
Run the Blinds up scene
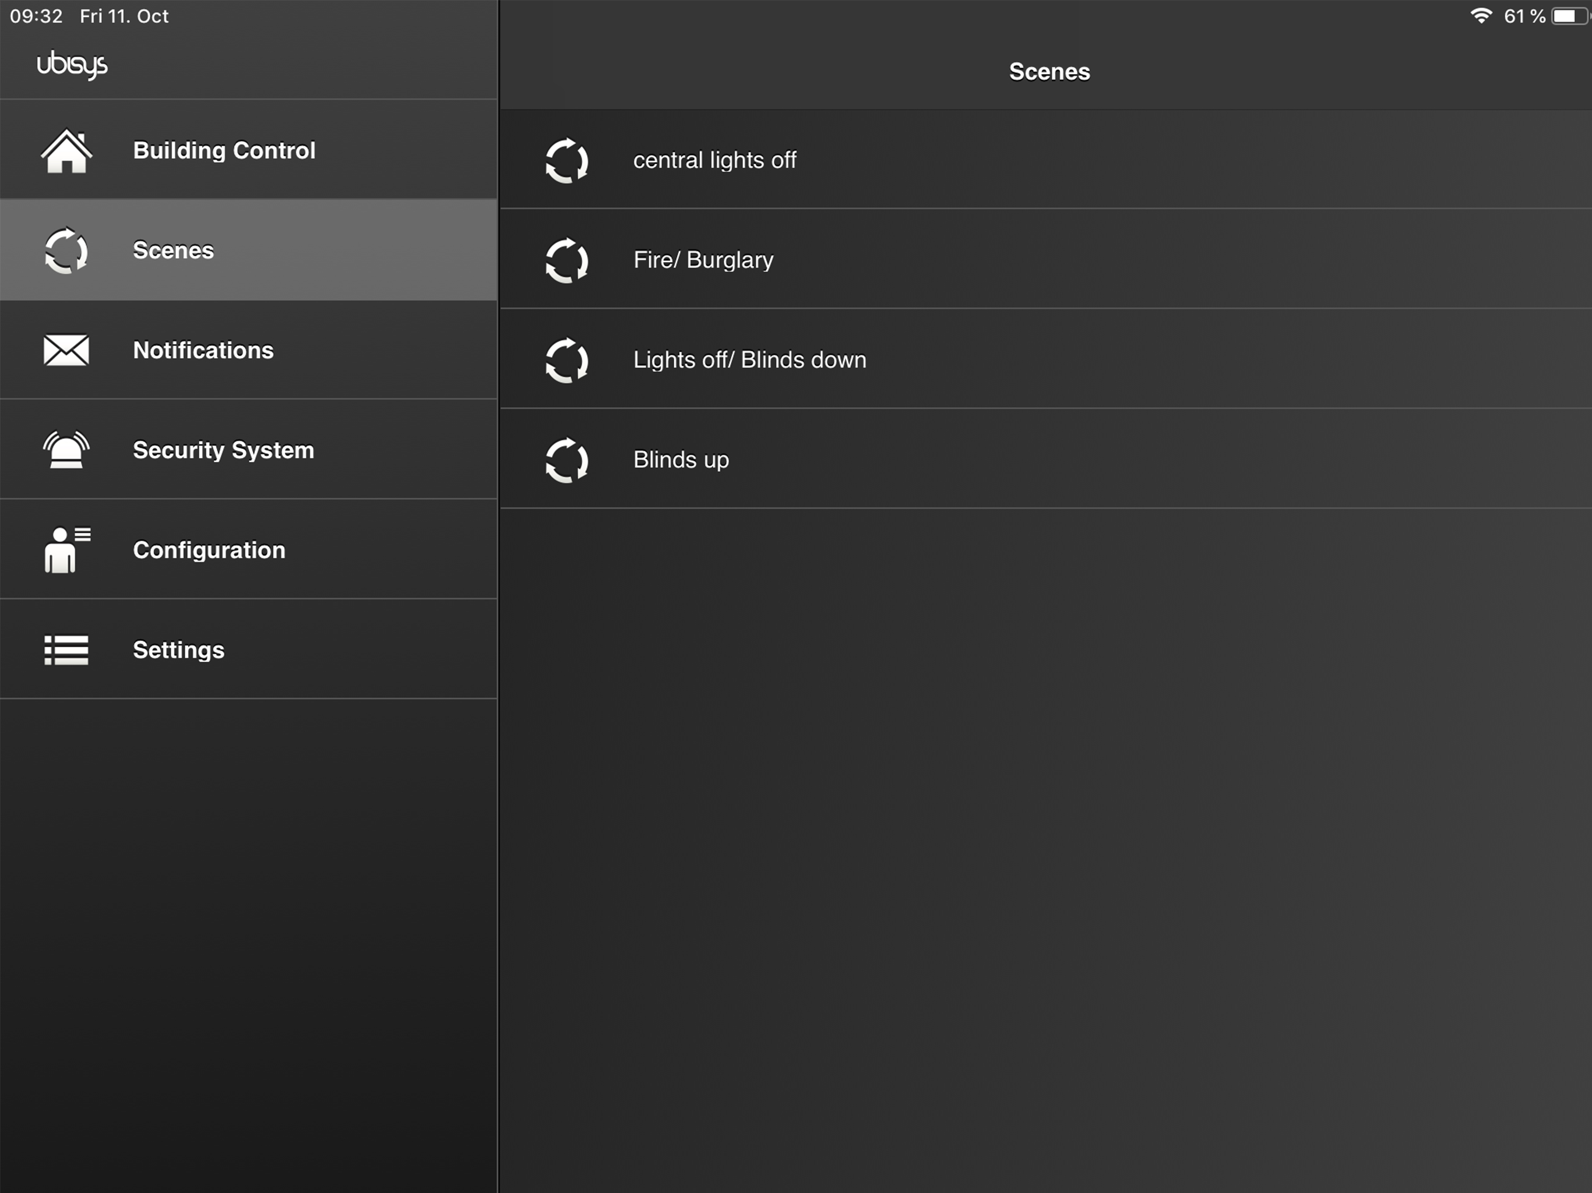click(x=1046, y=459)
